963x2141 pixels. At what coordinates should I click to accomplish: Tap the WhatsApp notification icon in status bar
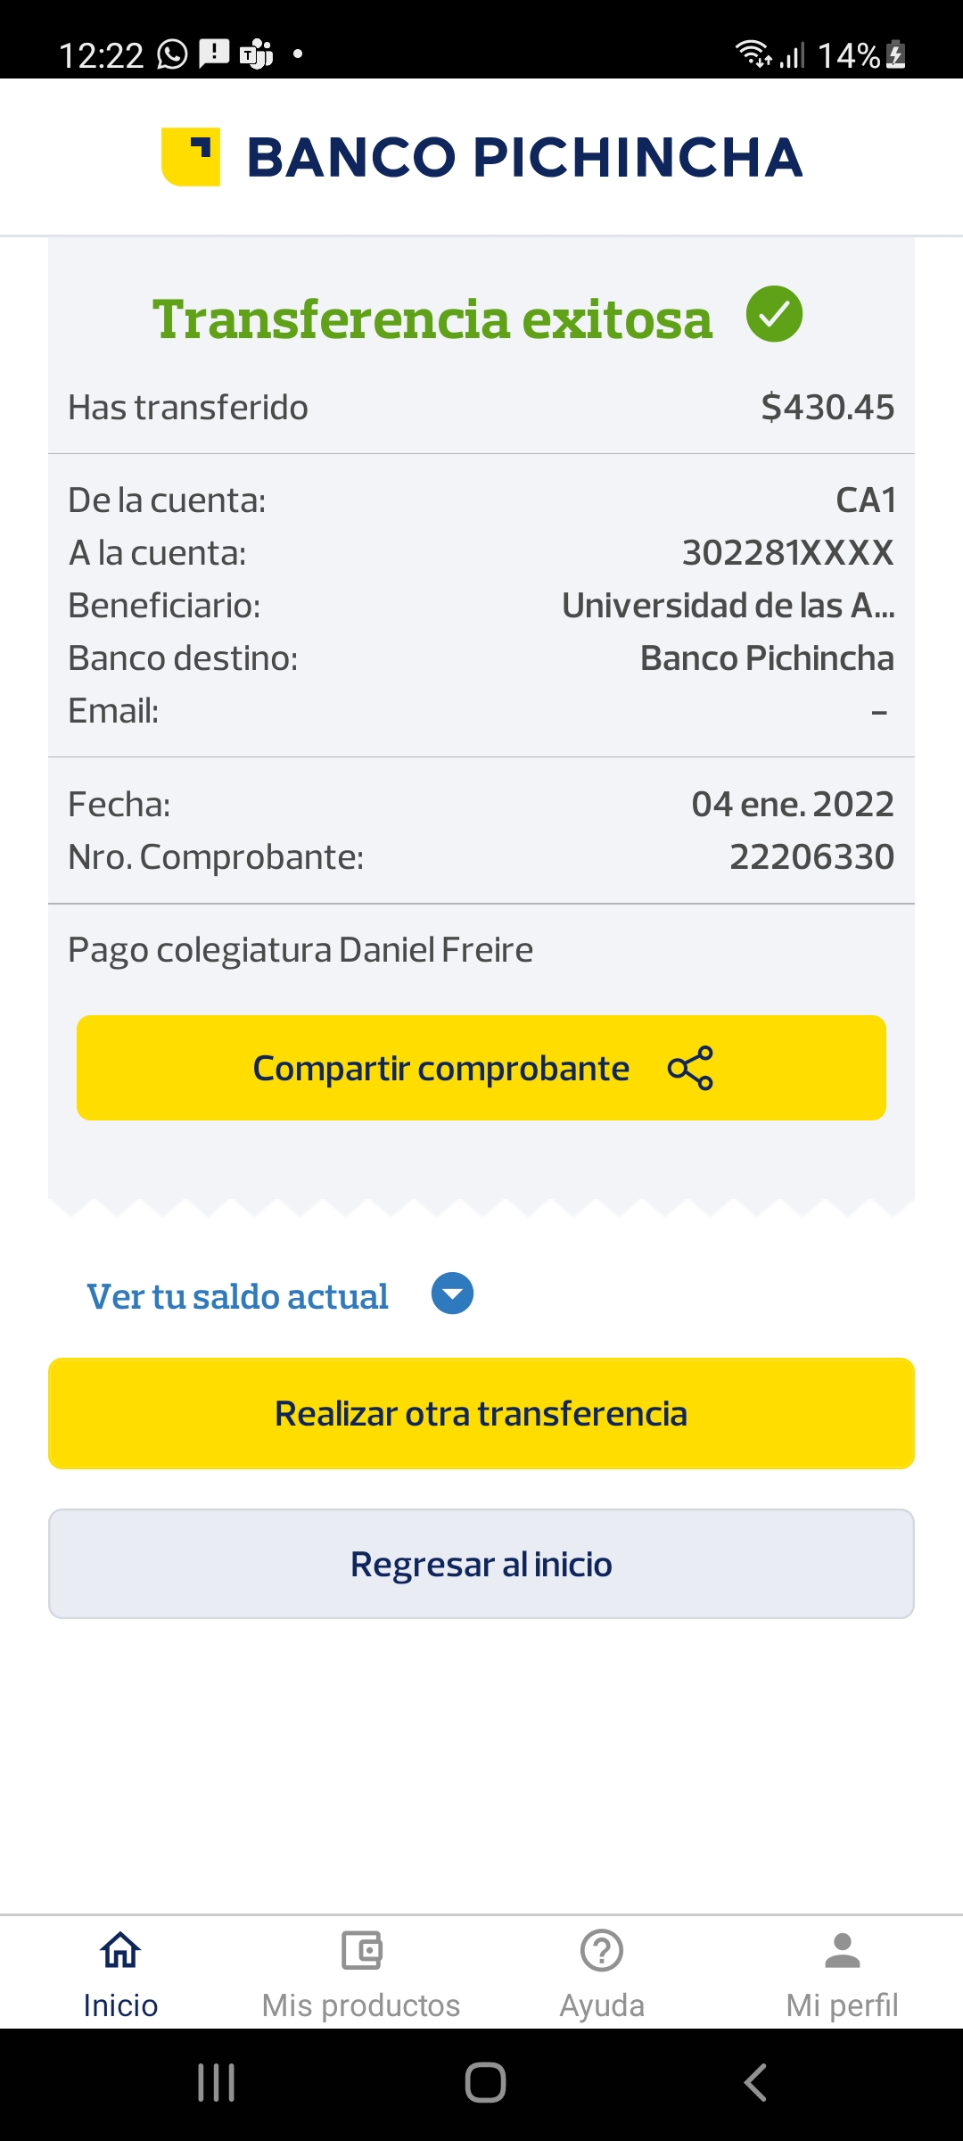172,54
